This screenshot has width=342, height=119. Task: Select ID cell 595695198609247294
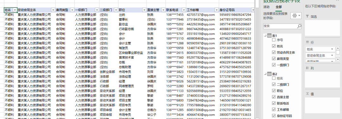[237, 15]
